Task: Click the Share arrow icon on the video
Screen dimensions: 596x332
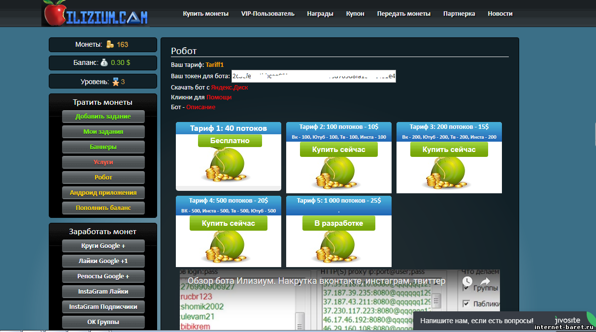Action: point(485,281)
